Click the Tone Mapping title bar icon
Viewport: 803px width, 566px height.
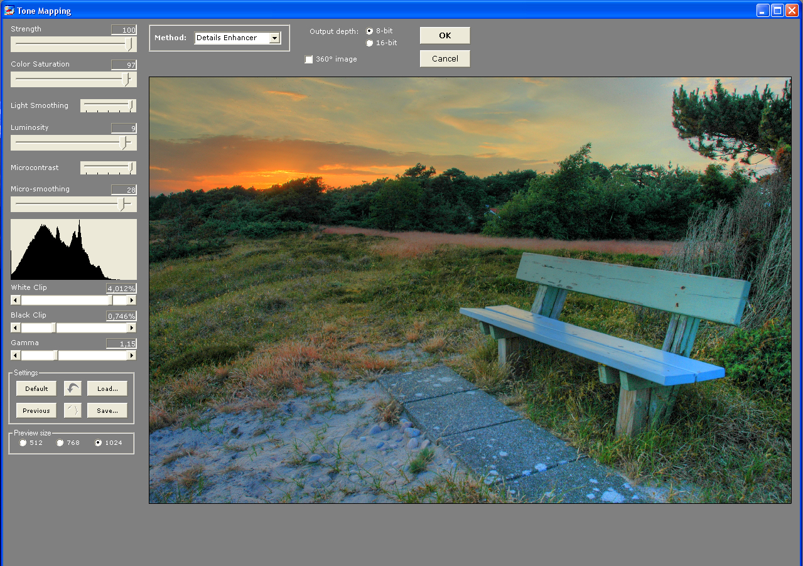(9, 11)
